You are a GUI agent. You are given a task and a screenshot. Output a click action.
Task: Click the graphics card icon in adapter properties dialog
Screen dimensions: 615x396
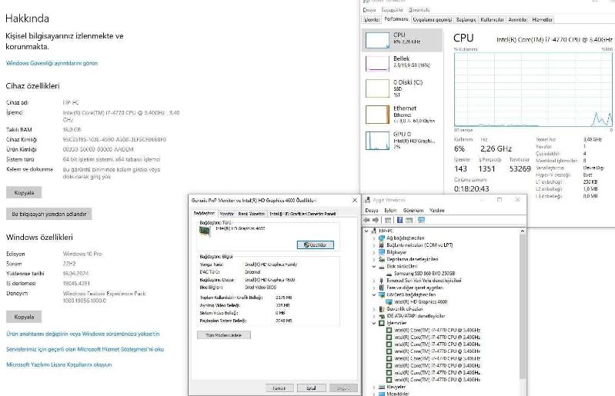tap(205, 231)
